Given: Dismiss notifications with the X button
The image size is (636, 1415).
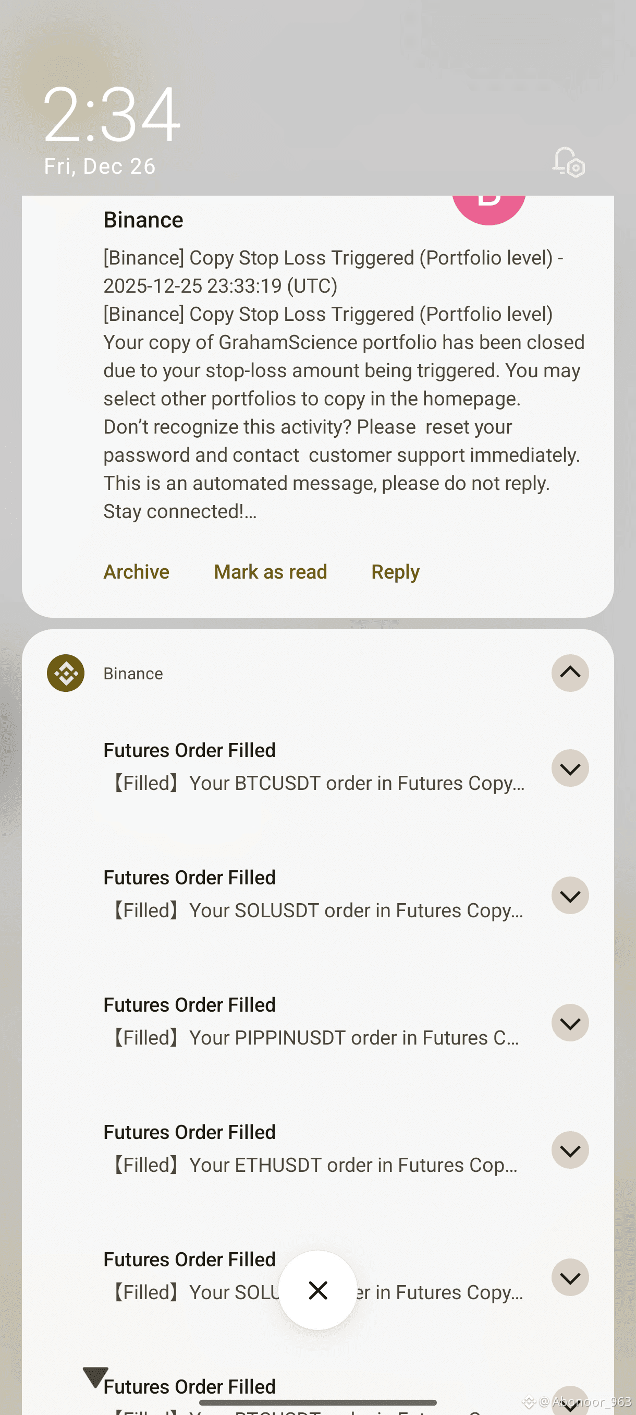Looking at the screenshot, I should point(317,1290).
